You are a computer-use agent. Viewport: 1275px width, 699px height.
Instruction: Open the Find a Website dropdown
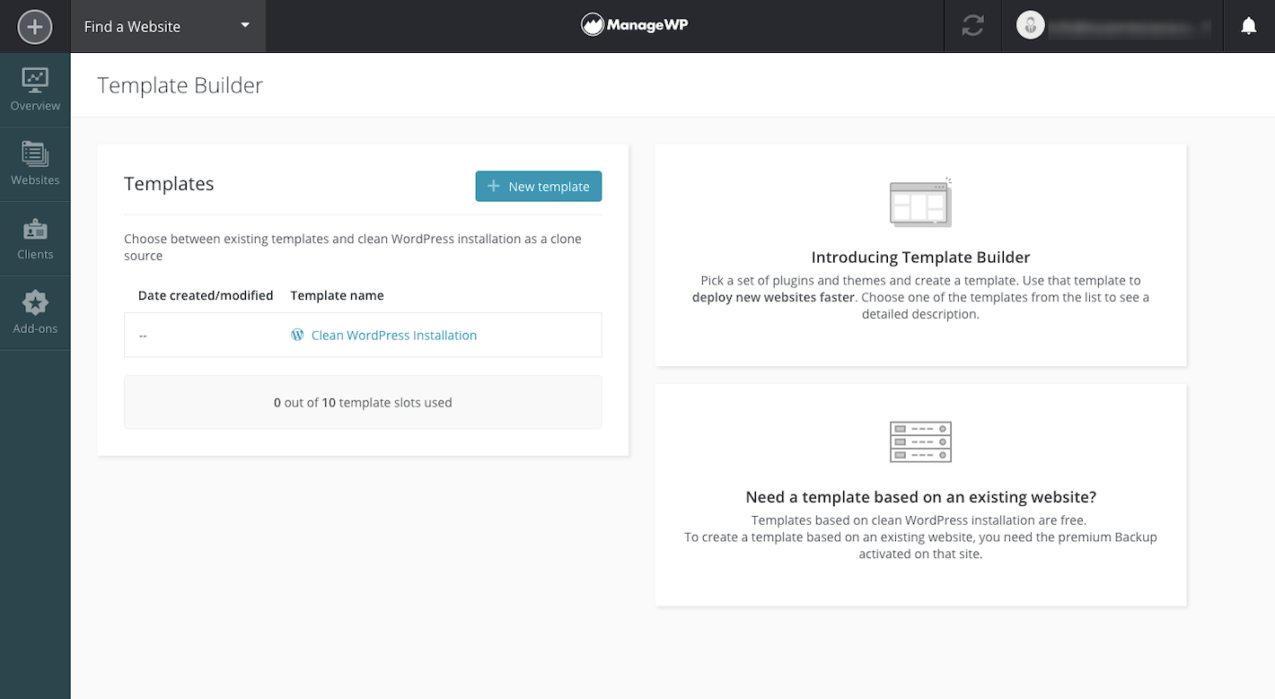(x=167, y=26)
